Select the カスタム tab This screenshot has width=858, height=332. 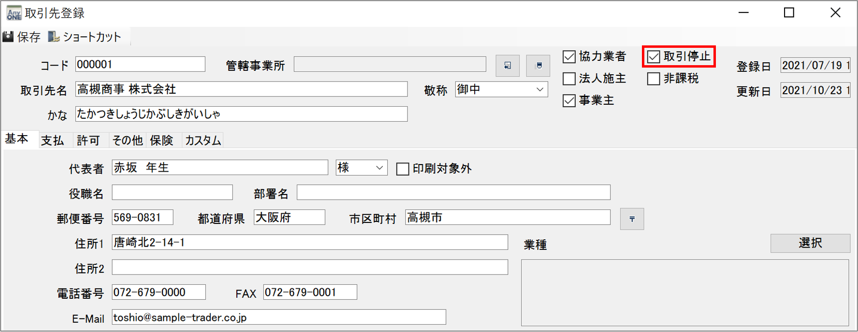pos(203,140)
